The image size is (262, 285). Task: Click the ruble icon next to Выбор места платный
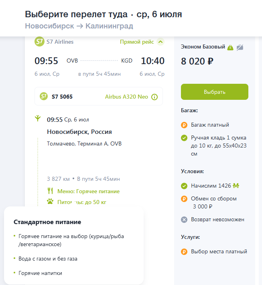184,252
